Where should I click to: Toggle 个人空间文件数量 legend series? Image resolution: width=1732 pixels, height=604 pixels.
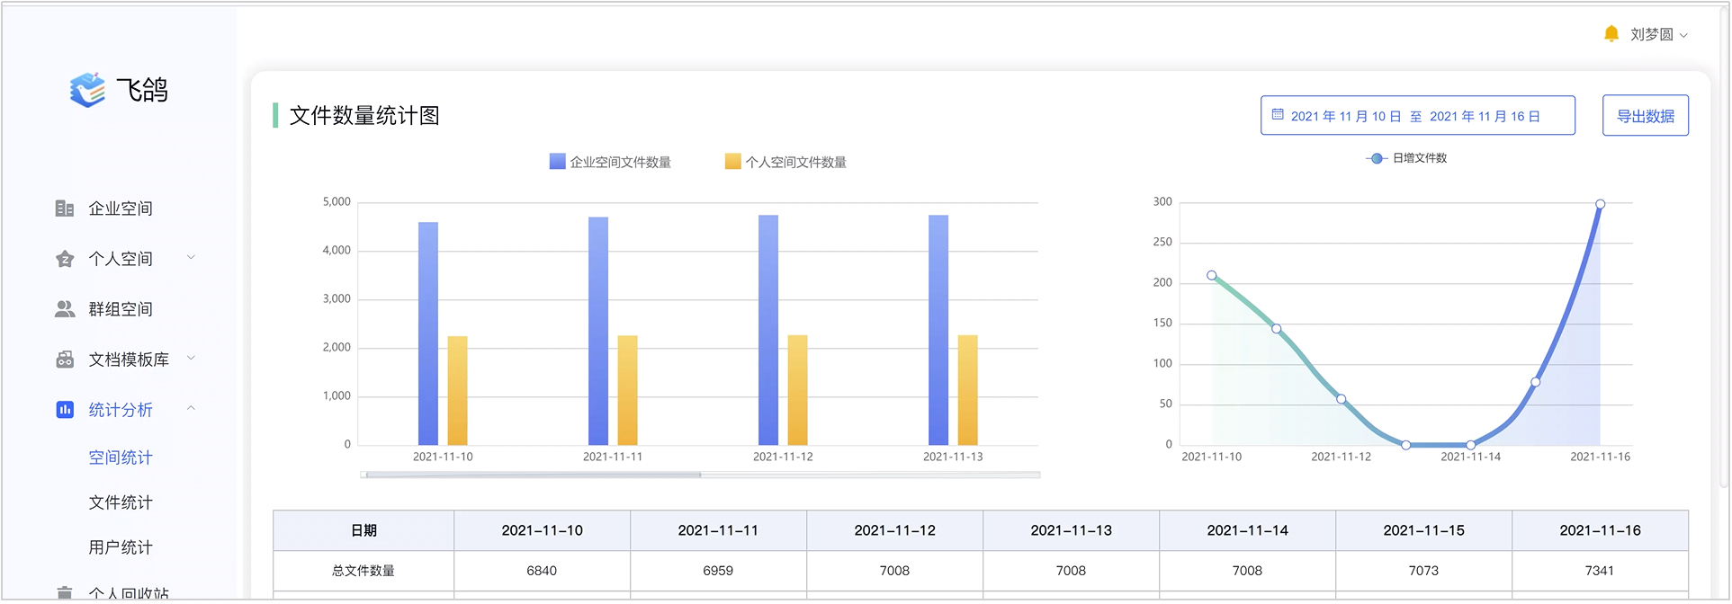(x=785, y=162)
